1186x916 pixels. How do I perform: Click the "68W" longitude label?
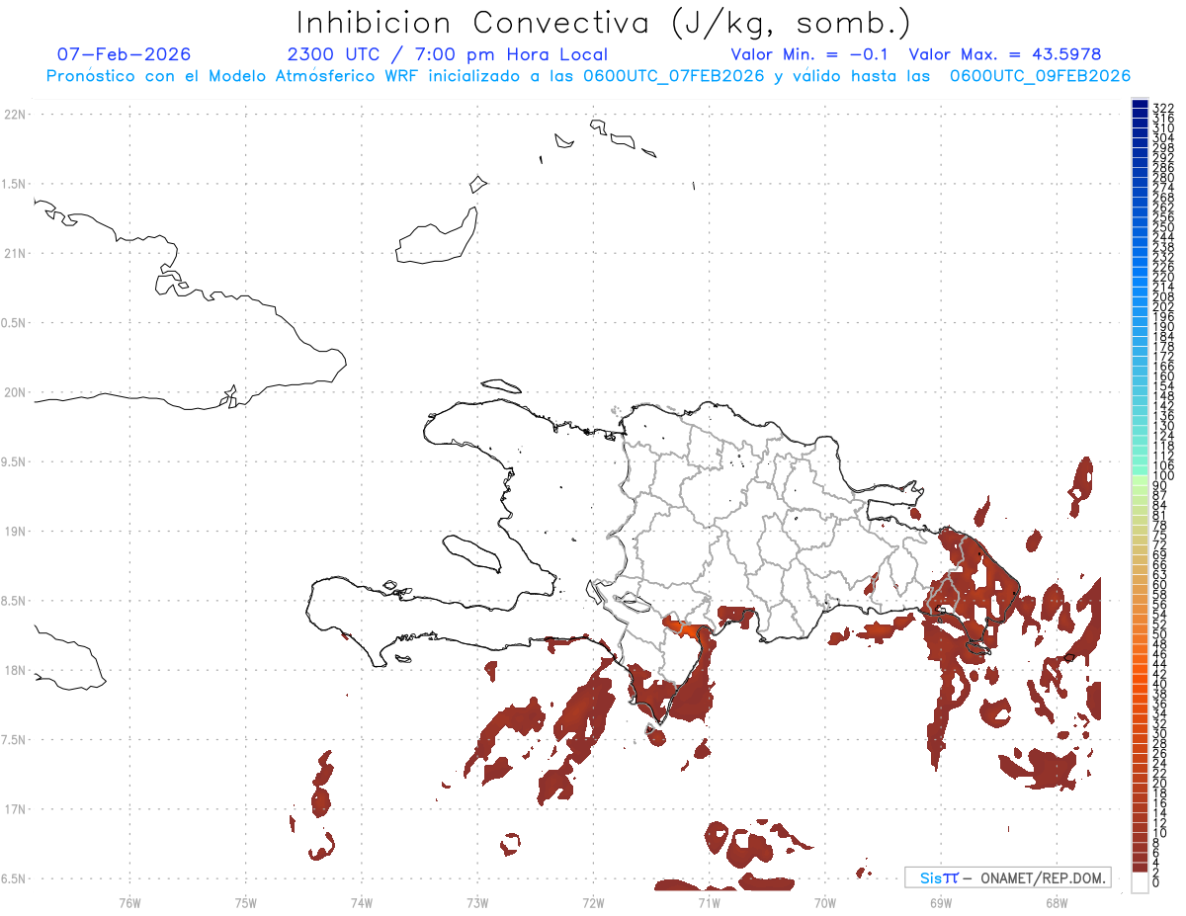pos(1056,901)
